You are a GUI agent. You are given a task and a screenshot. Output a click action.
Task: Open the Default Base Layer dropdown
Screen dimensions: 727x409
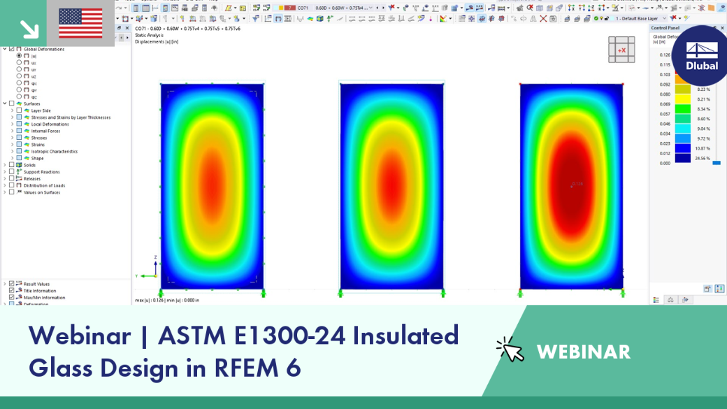(664, 19)
